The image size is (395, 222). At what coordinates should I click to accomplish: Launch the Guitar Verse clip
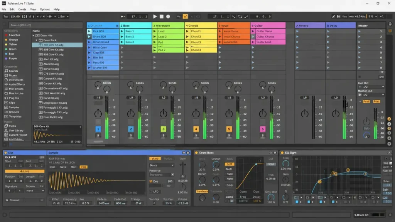coord(253,31)
